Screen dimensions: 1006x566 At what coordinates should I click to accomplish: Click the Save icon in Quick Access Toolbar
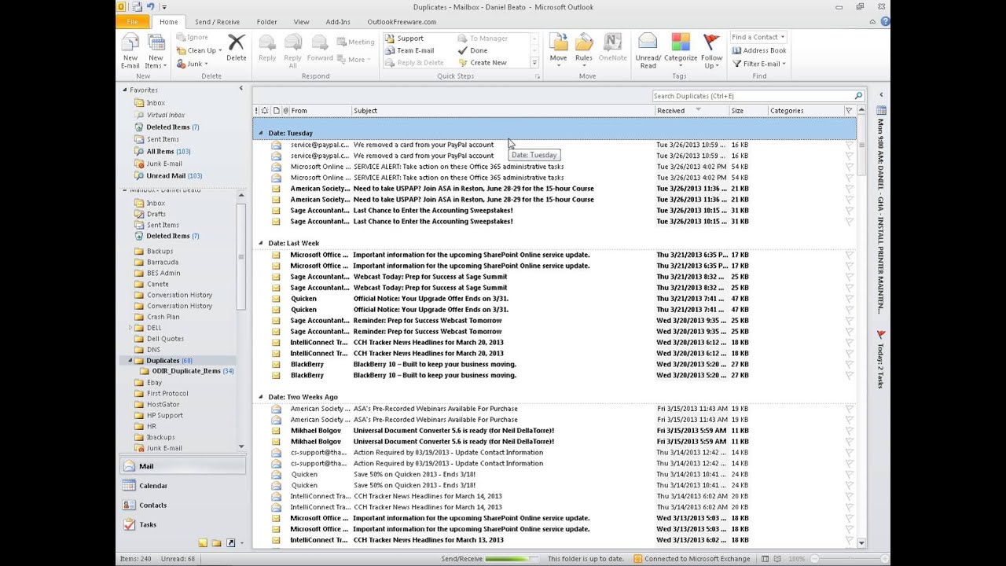coord(137,7)
